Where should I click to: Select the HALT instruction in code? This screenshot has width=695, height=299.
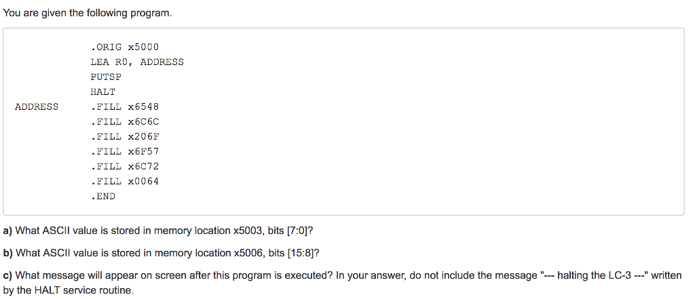click(x=103, y=92)
